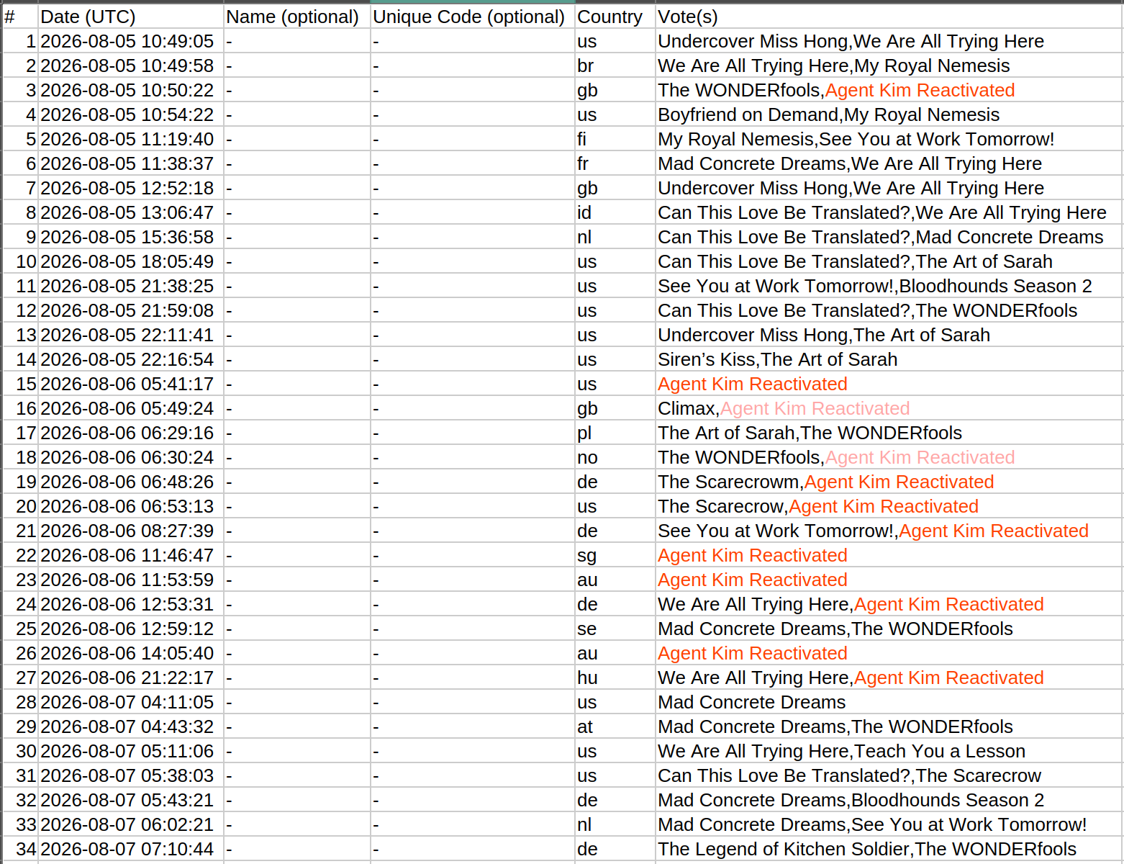1124x864 pixels.
Task: Select the "au" country cell in row 23
Action: coord(615,580)
